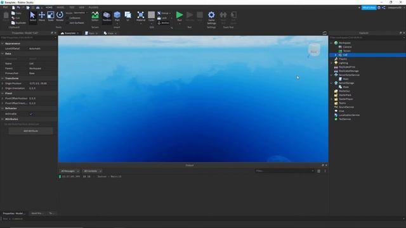The image size is (406, 228).
Task: Open the Toolbox panel
Action: [x=107, y=16]
